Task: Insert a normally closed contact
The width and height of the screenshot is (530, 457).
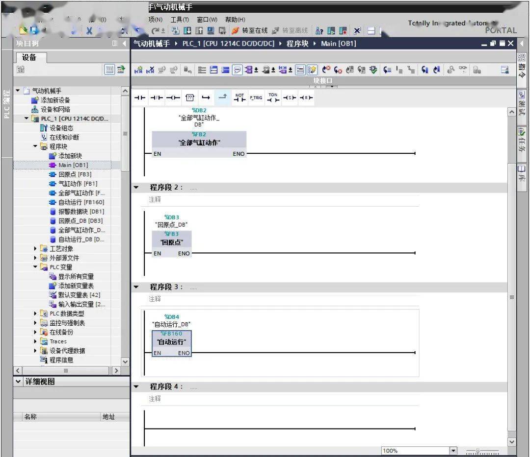Action: [157, 98]
